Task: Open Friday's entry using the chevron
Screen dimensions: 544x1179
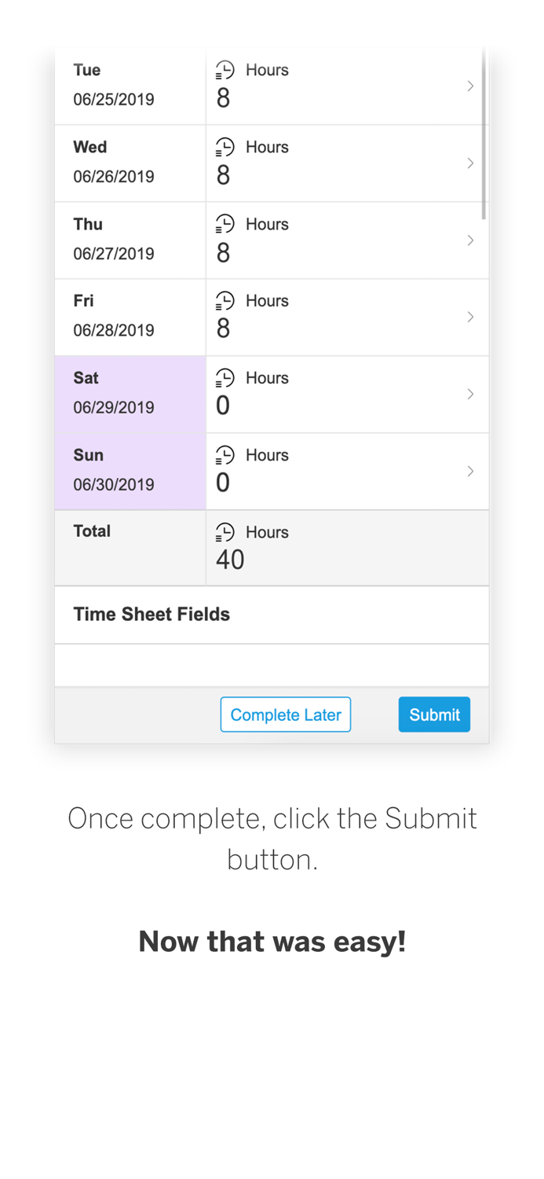Action: click(x=471, y=317)
